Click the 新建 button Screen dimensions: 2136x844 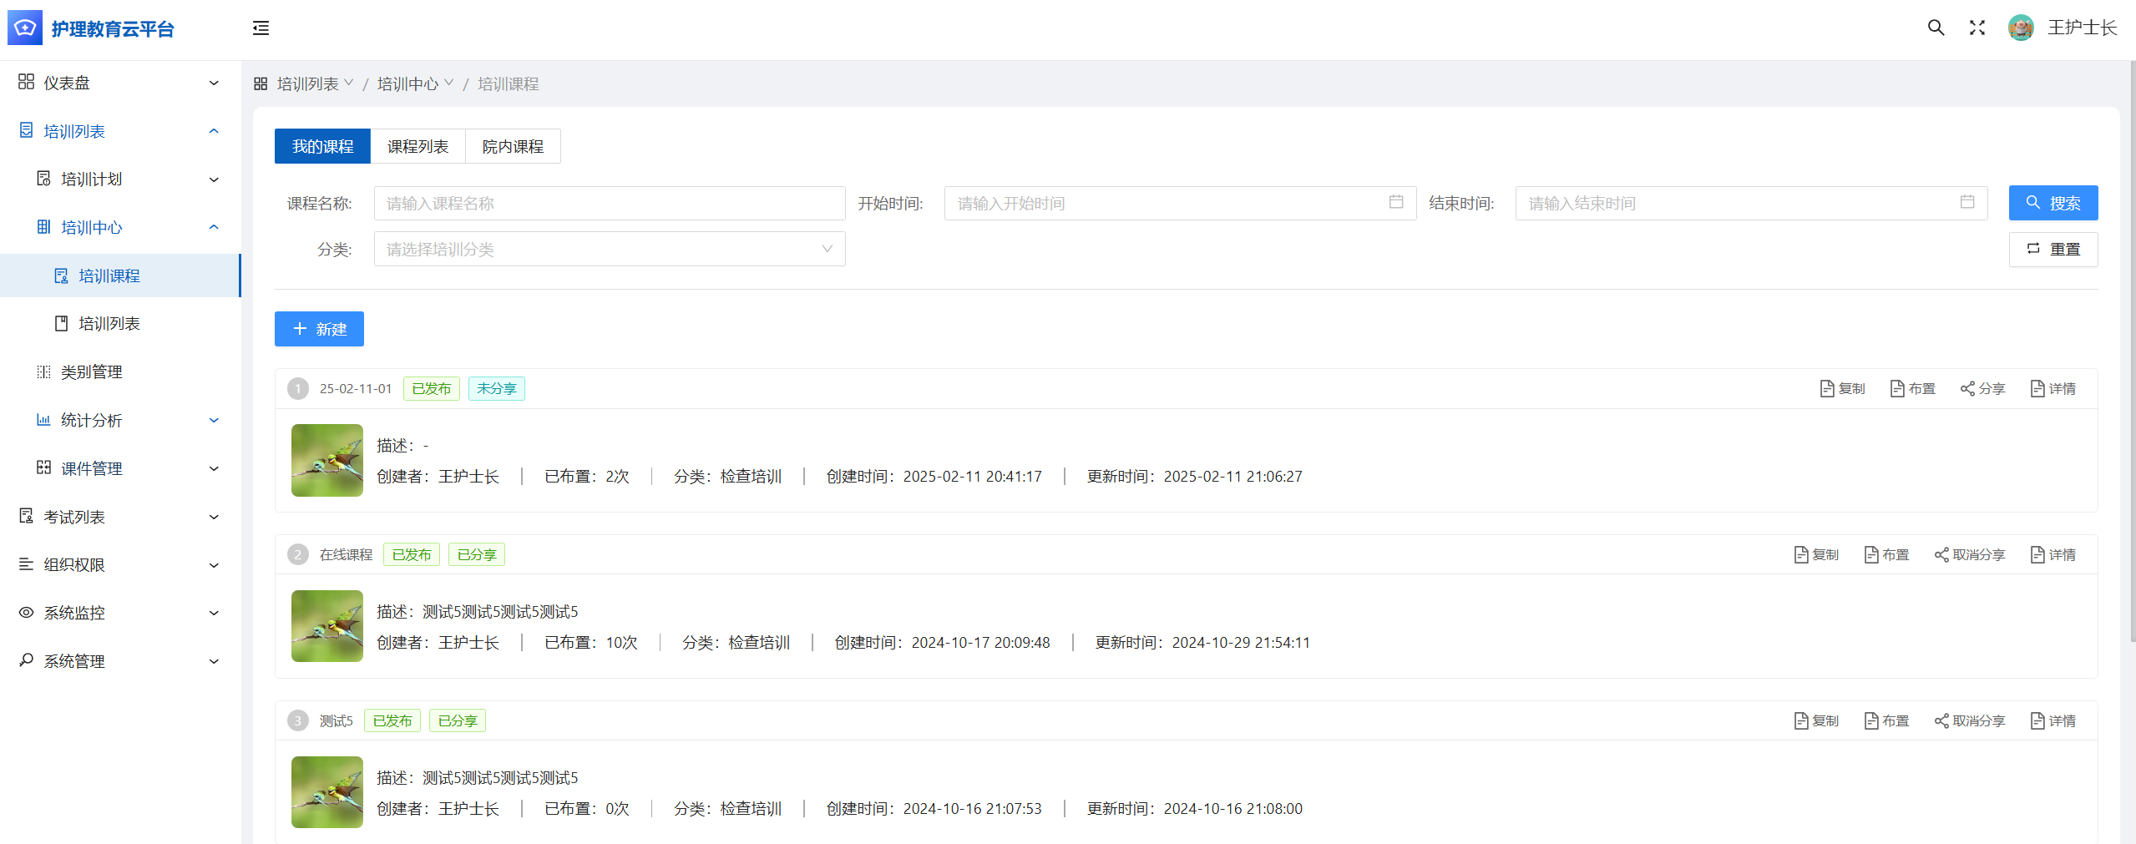(319, 329)
